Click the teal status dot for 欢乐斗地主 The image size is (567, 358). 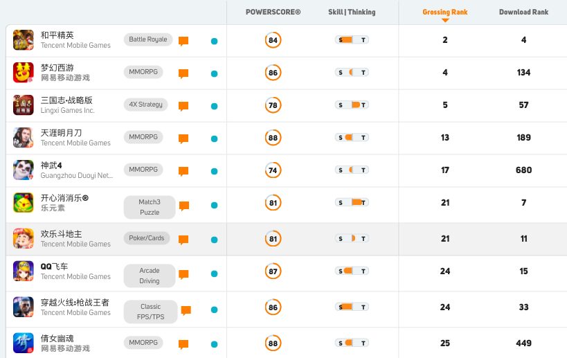tap(214, 240)
